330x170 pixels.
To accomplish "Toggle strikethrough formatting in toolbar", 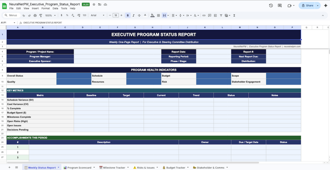I will [139, 15].
